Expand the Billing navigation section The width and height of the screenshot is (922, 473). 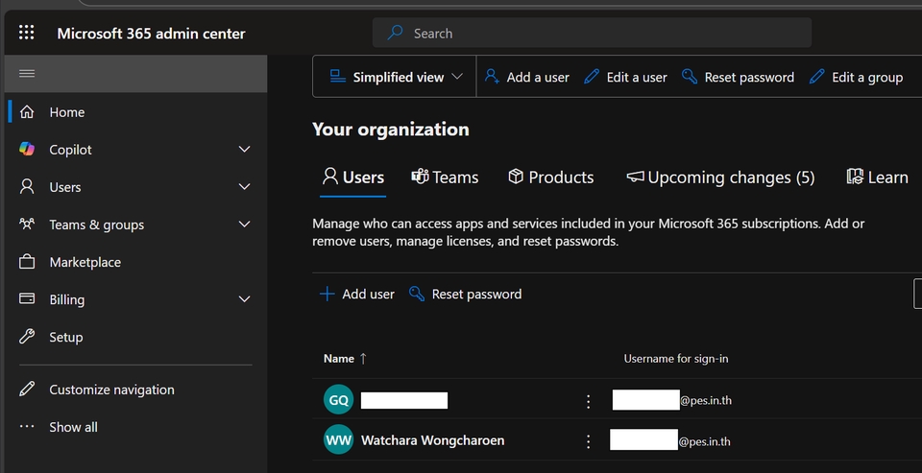click(245, 299)
